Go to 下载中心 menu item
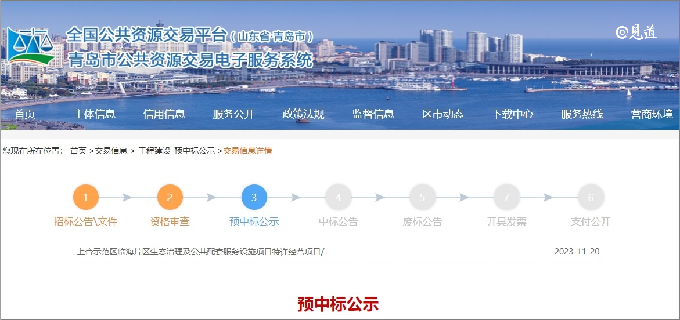 (513, 114)
